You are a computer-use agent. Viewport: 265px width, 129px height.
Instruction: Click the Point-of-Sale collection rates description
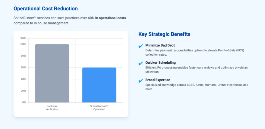195,52
